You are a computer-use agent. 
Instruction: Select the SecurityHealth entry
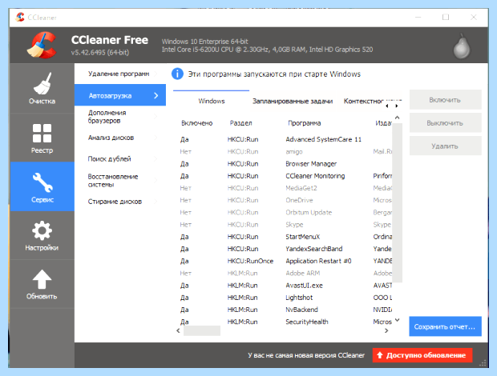tap(285, 322)
